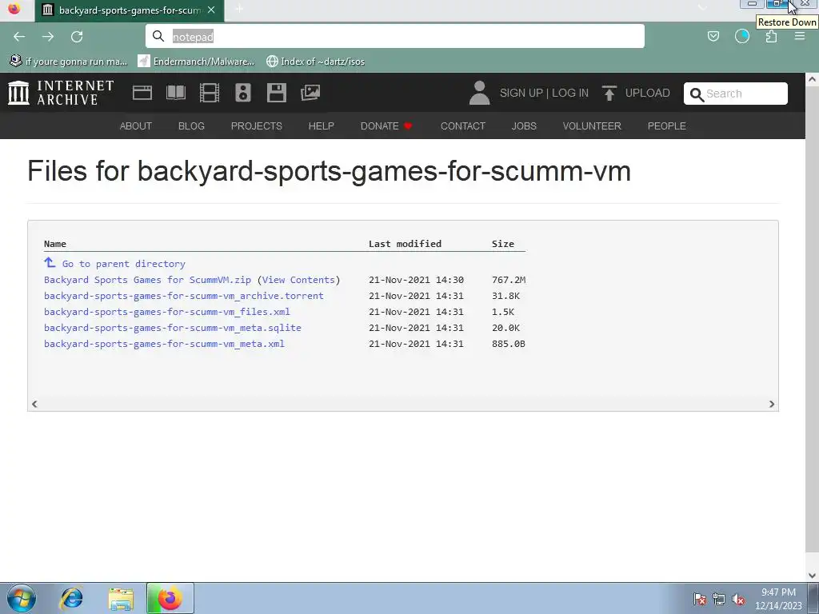Click the Internet Archive search field
The image size is (819, 614).
[736, 94]
